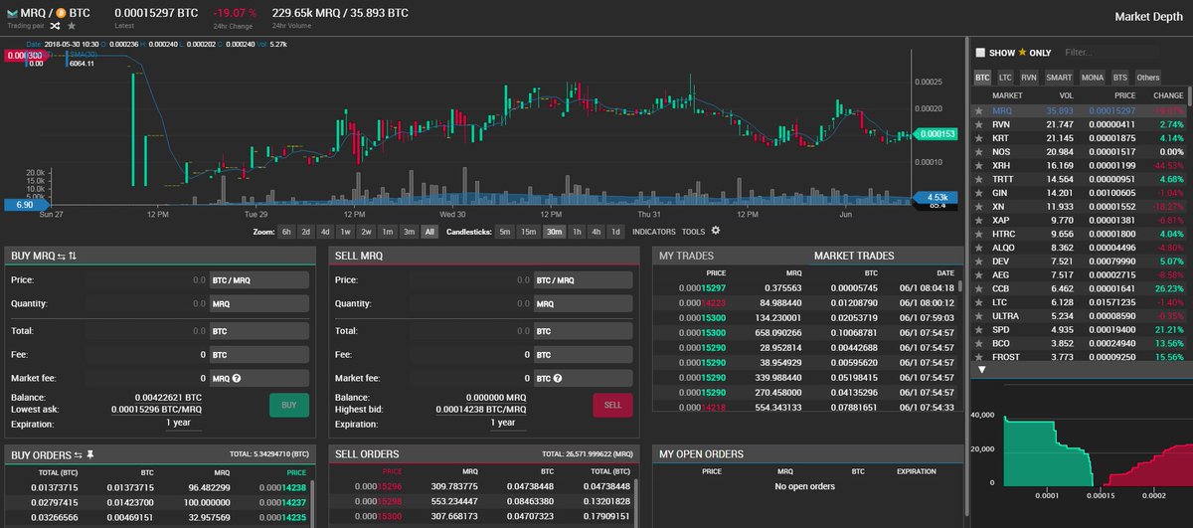Click the help icon beside the sell Market fee BTC
The image size is (1193, 528).
point(560,378)
